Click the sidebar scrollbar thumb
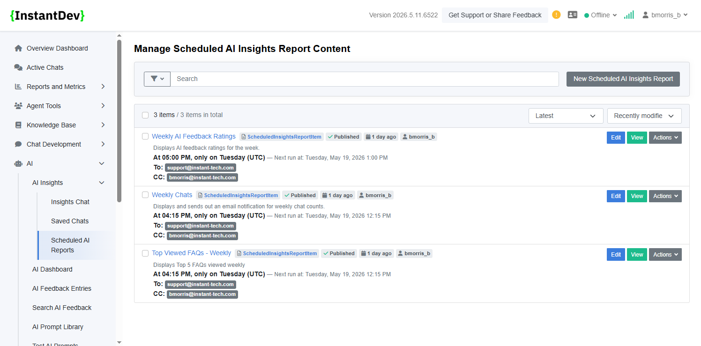Image resolution: width=701 pixels, height=346 pixels. click(x=119, y=121)
